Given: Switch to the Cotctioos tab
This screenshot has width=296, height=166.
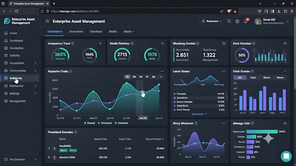Looking at the screenshot, I should [x=96, y=32].
